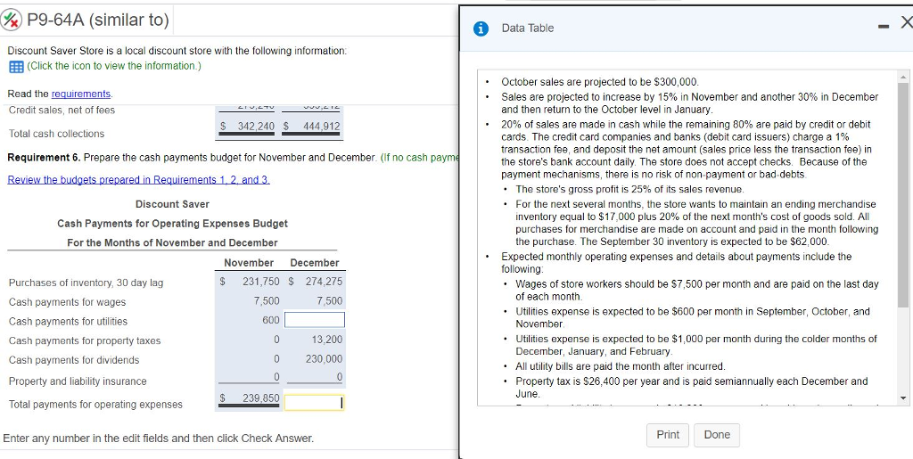Review the budgets prepared in Requirements 1, 2, and 3
913x459 pixels.
tap(138, 179)
